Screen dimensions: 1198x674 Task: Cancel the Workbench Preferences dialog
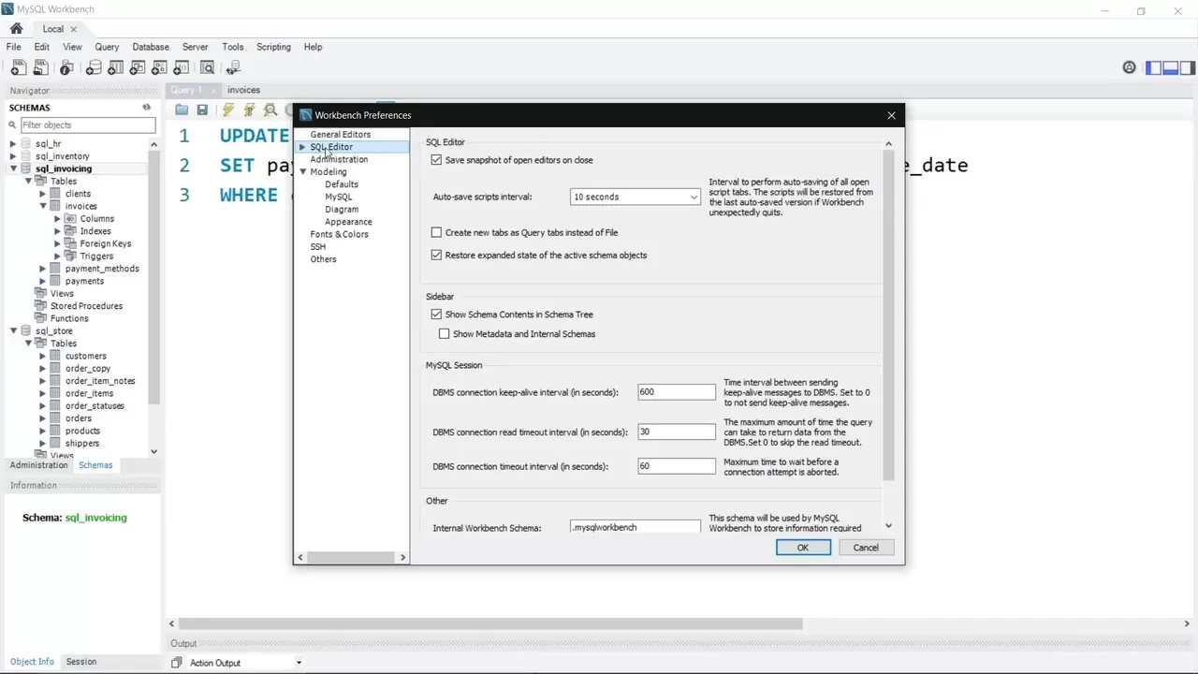point(865,547)
